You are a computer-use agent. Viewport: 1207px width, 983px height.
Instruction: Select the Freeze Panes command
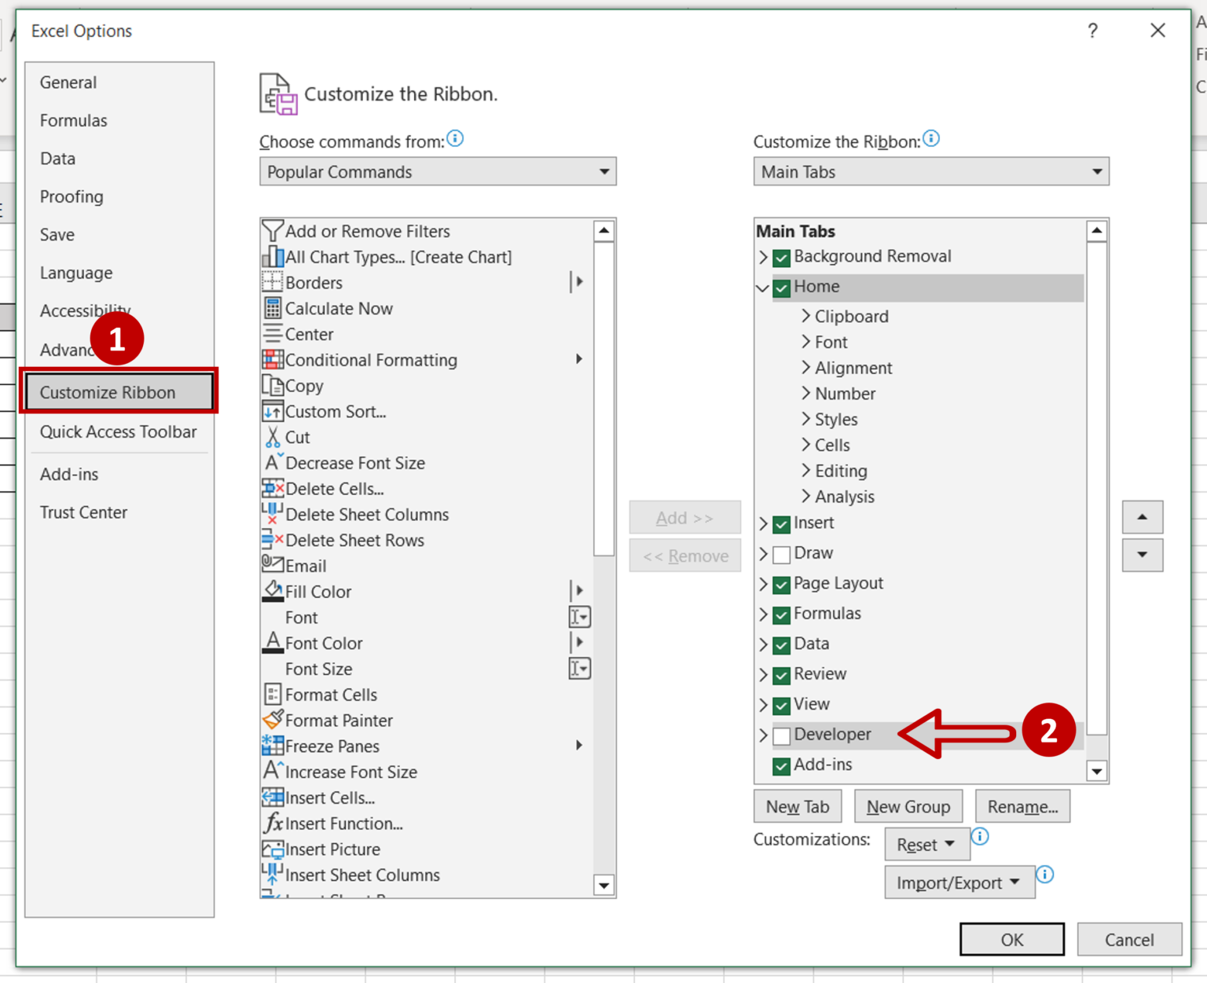331,746
